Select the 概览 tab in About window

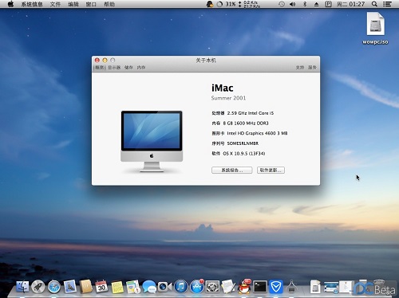[x=100, y=68]
